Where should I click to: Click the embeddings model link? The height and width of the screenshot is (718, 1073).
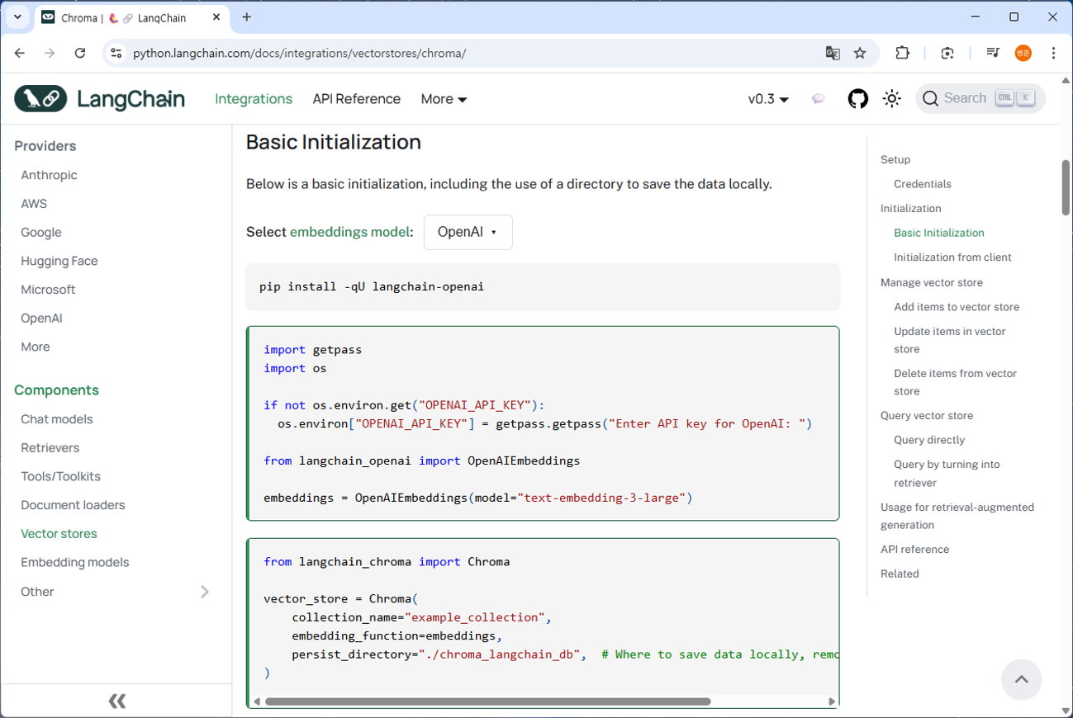pyautogui.click(x=349, y=232)
